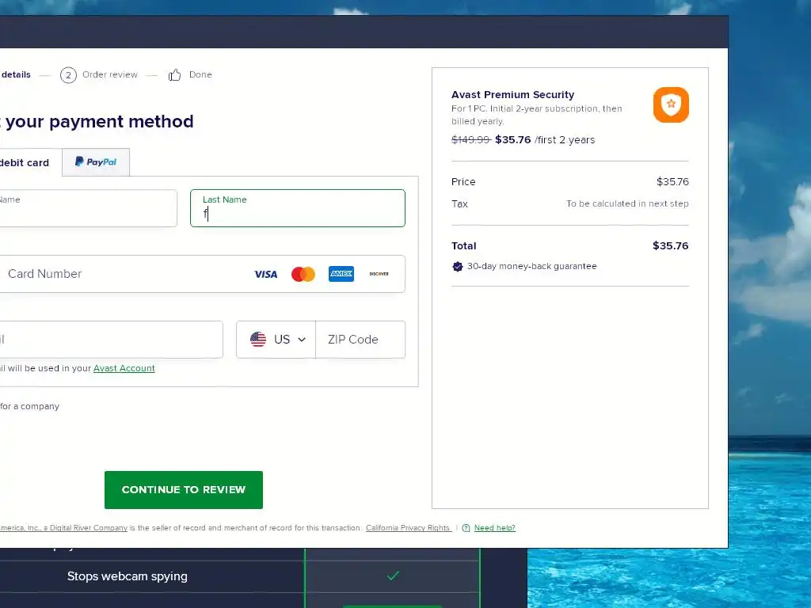Click the Avast Premium Security shield icon
811x608 pixels.
pos(671,104)
